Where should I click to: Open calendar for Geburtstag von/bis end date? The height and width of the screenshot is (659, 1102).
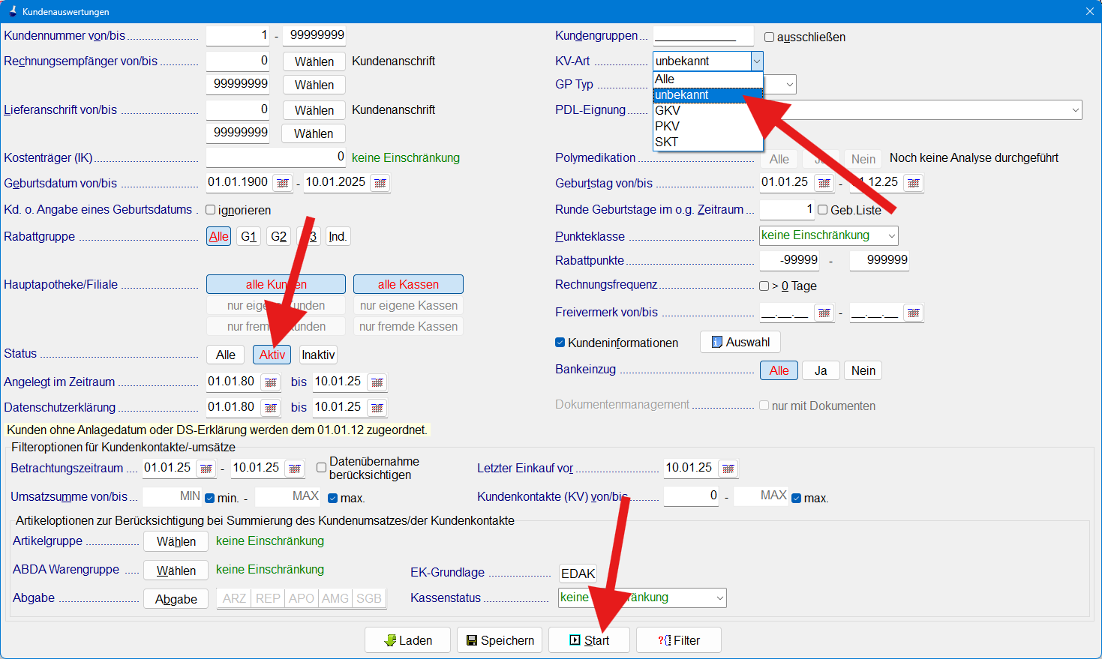(x=913, y=183)
